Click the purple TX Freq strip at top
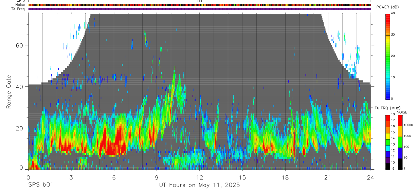 pos(199,9)
